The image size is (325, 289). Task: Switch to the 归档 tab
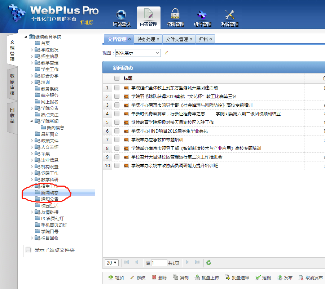tap(205, 39)
